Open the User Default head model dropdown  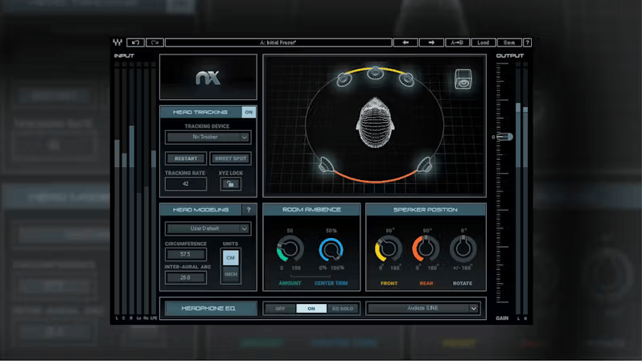coord(208,228)
